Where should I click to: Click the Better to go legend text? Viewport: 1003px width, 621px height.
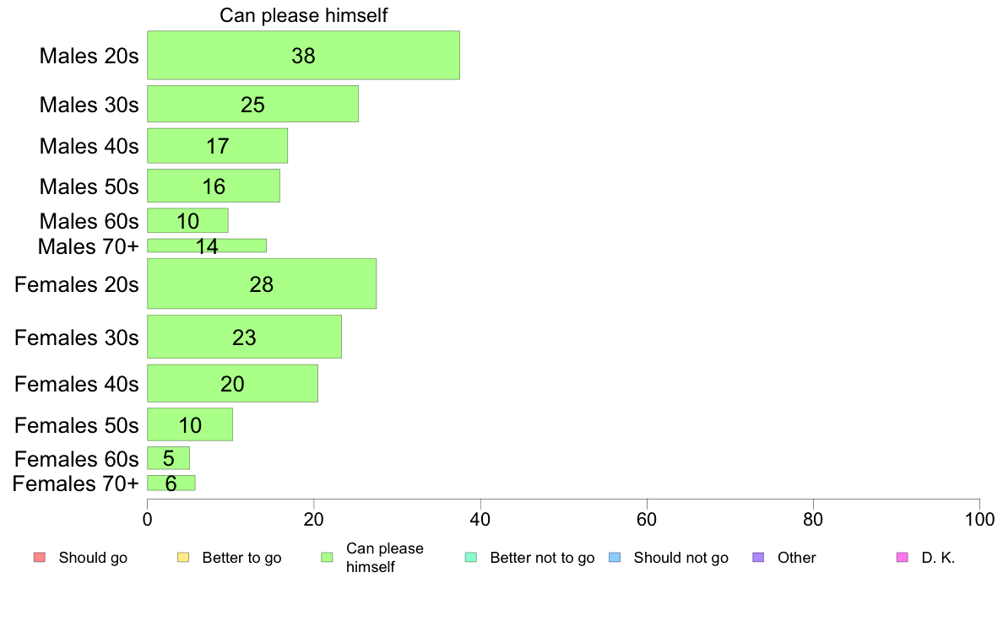(x=241, y=558)
